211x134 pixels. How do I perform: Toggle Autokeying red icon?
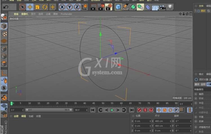[145, 110]
